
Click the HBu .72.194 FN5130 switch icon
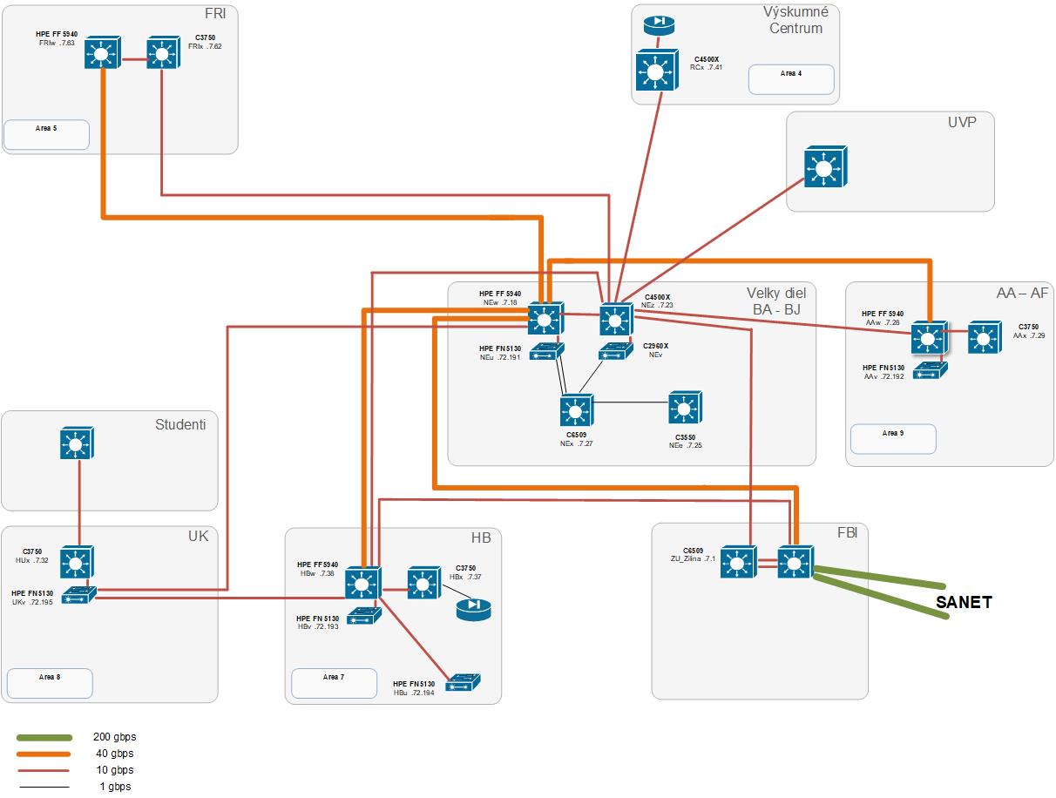point(463,683)
